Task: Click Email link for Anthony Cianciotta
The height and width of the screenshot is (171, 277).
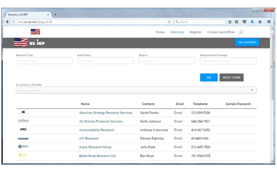Action: tap(178, 130)
